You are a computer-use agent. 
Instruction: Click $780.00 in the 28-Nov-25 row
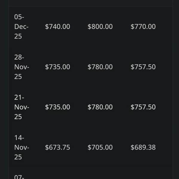point(100,67)
